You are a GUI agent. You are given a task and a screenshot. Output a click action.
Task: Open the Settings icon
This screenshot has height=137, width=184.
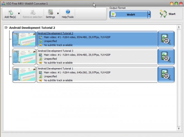coord(50,12)
